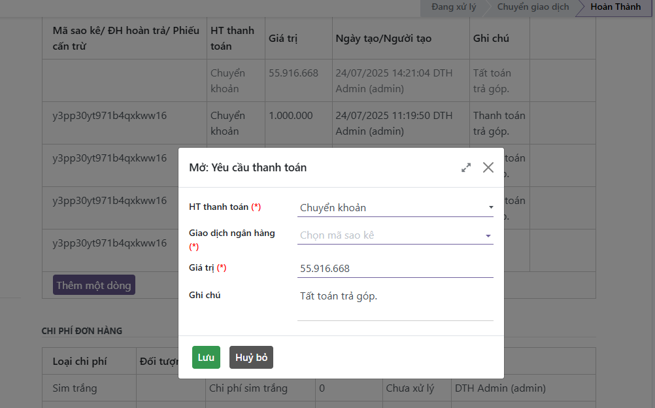The image size is (655, 408).
Task: Select the Chuyển giao dịch status stage
Action: 533,7
